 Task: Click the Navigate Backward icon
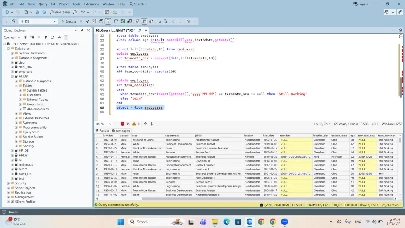point(7,12)
